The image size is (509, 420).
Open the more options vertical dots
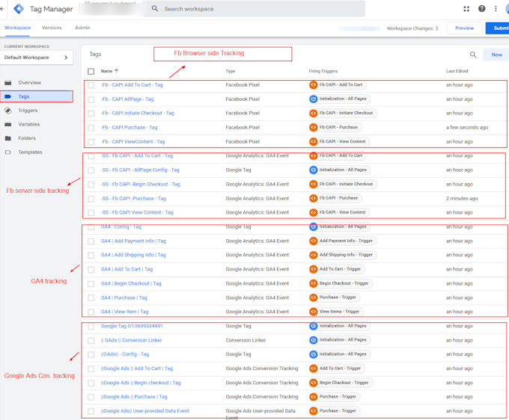tap(496, 9)
